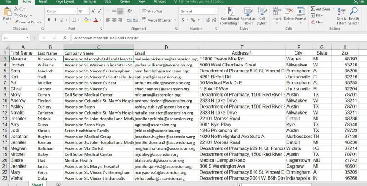Toggle Italic formatting
The image size is (367, 186).
tap(55, 20)
